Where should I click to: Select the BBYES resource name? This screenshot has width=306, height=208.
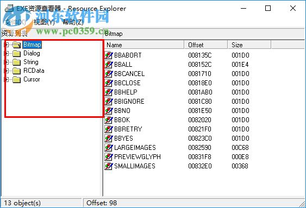pyautogui.click(x=123, y=138)
